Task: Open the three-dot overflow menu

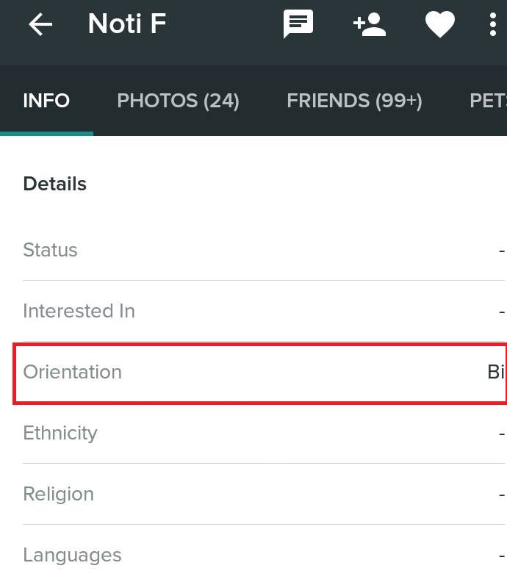Action: click(x=493, y=24)
